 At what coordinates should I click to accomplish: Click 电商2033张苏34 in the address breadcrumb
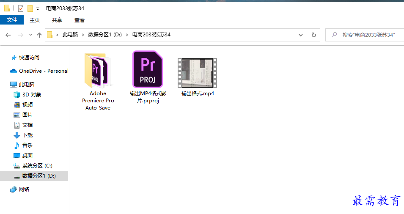click(151, 35)
